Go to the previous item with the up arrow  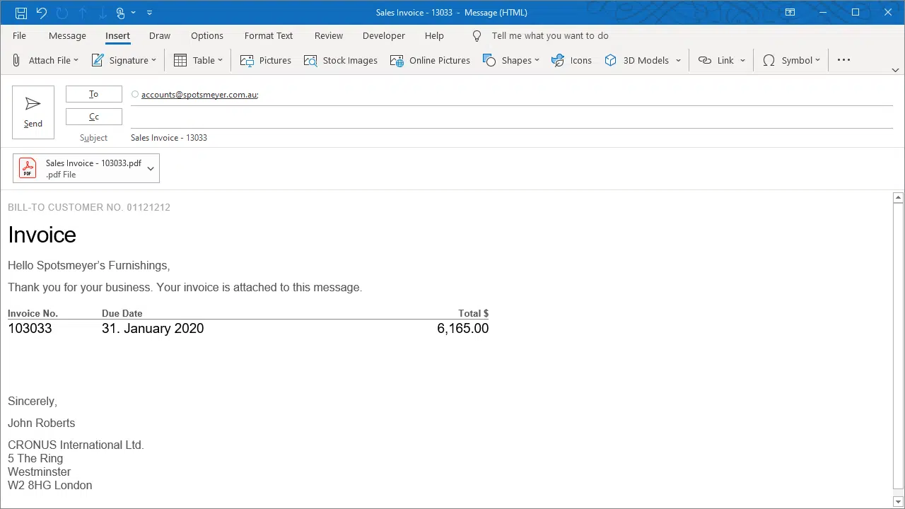(x=83, y=13)
